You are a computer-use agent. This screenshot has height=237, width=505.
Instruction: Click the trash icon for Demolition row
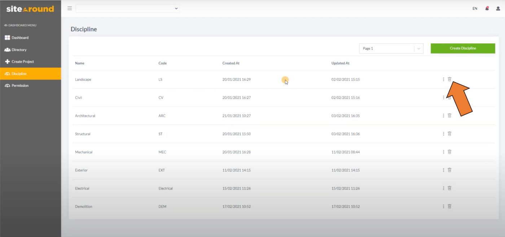click(449, 206)
